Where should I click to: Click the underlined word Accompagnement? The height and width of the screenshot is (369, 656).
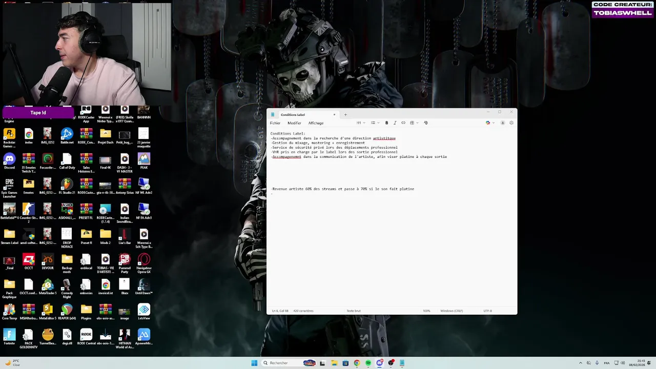(x=286, y=157)
